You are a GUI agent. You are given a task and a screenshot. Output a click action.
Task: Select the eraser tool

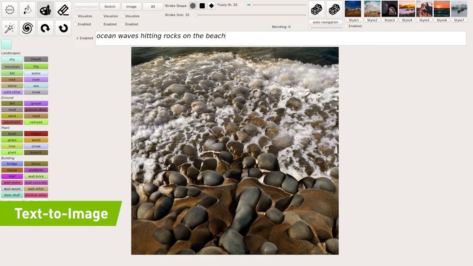click(x=63, y=9)
